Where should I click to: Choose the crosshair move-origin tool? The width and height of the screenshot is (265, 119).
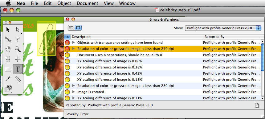click(x=18, y=59)
